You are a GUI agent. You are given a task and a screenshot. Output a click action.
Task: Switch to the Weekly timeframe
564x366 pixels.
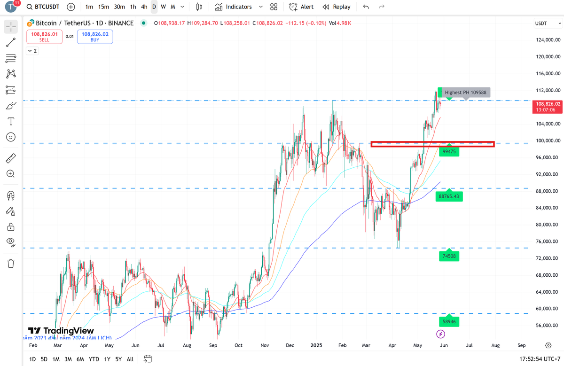tap(163, 7)
